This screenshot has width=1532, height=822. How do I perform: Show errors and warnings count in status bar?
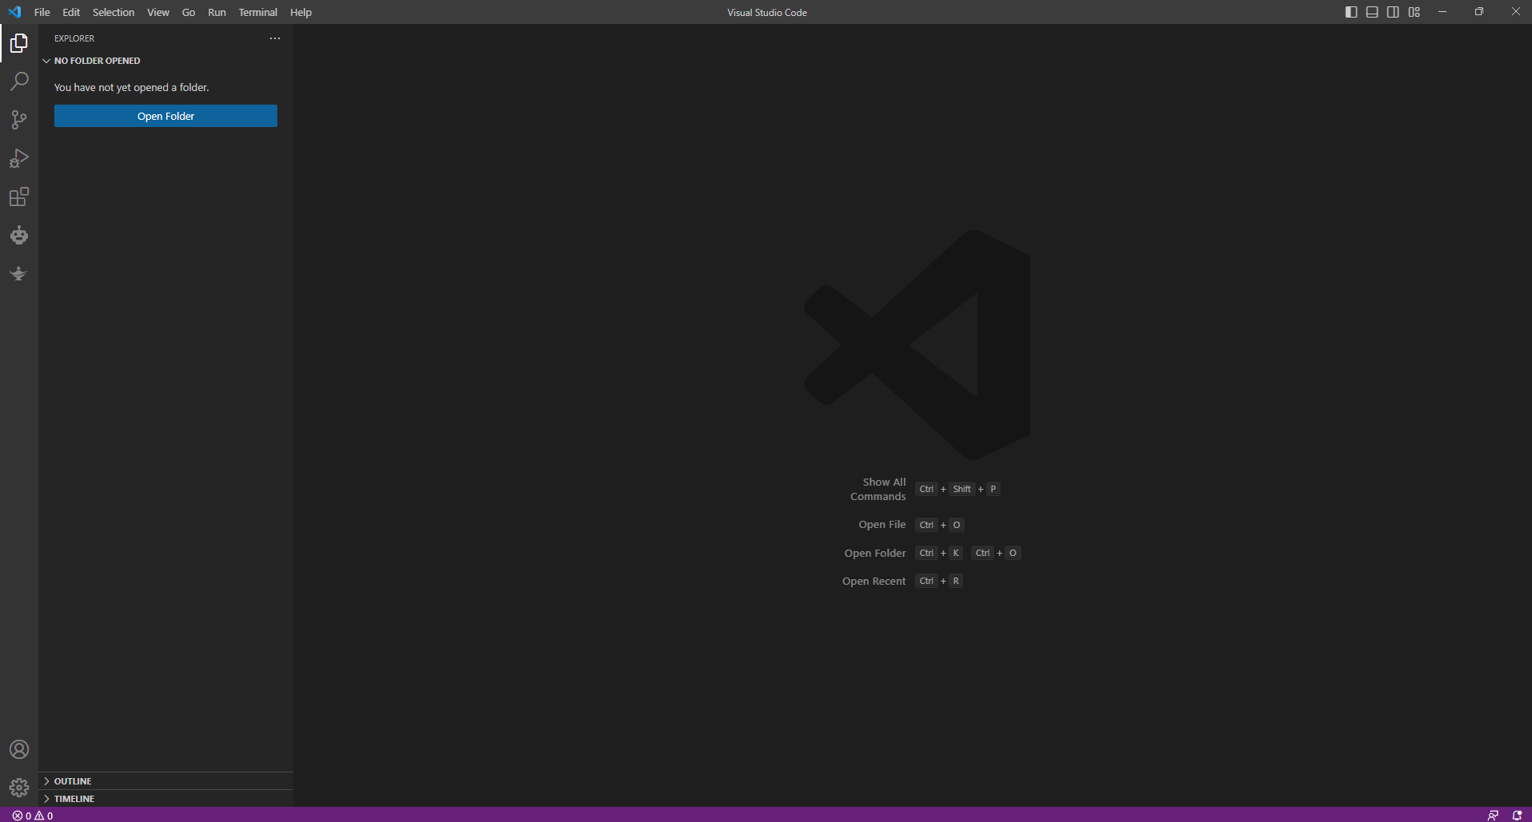(x=33, y=816)
